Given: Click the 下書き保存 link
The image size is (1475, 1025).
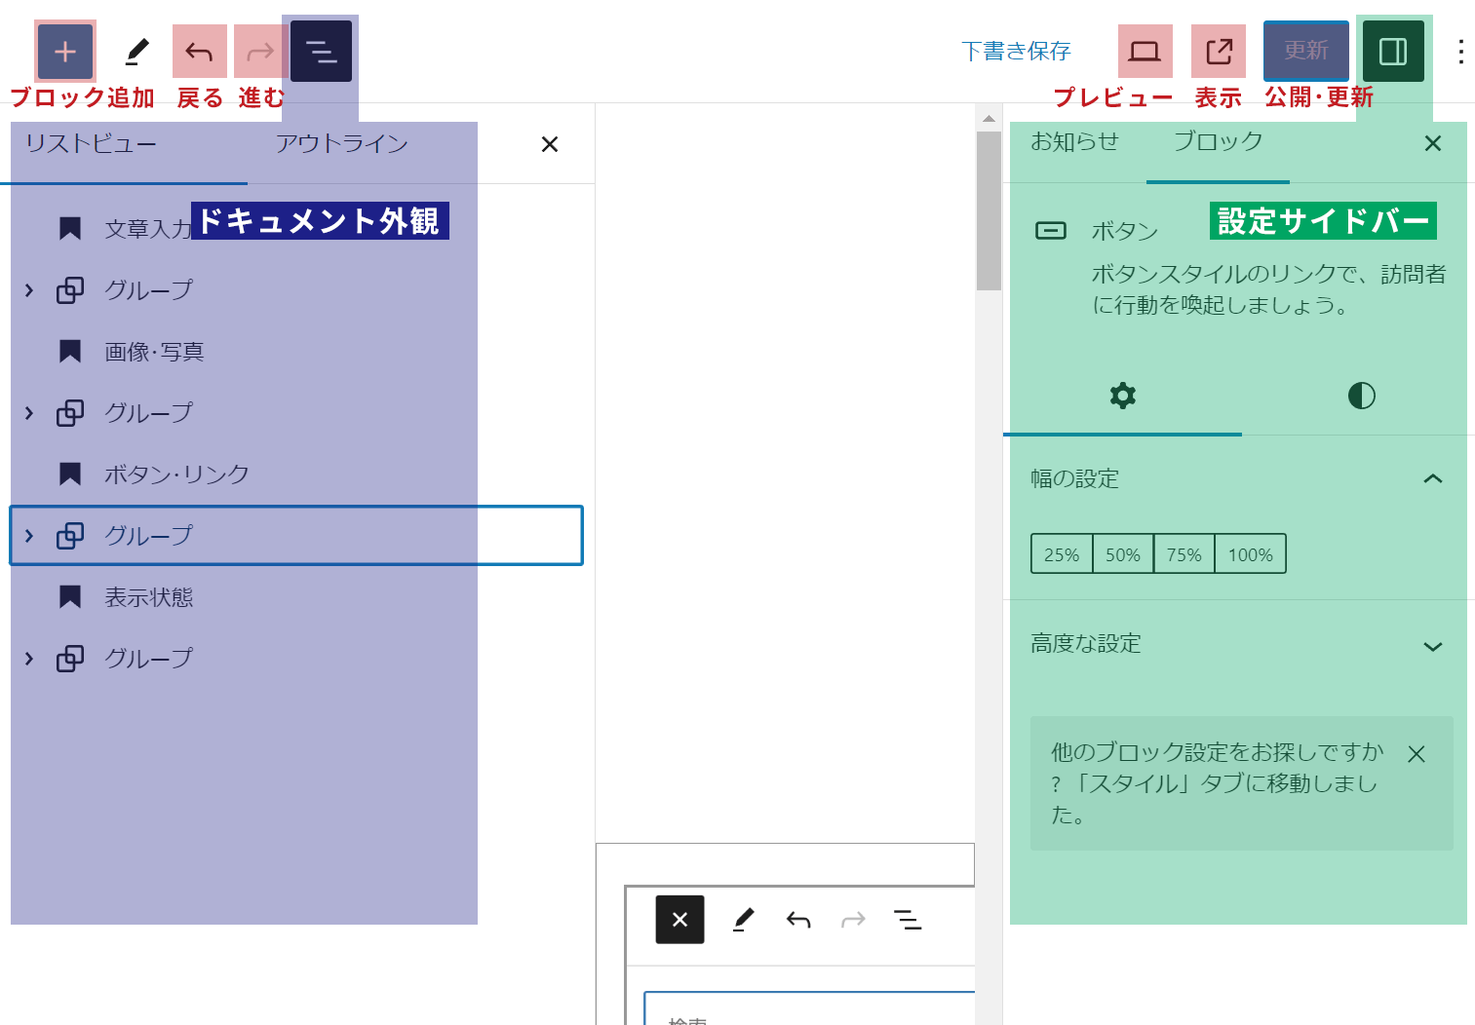Looking at the screenshot, I should (x=1016, y=52).
